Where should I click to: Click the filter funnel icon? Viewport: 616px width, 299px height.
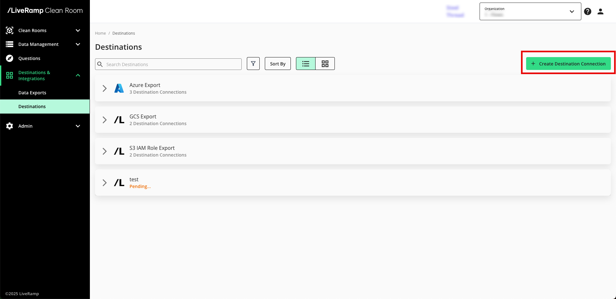[253, 64]
